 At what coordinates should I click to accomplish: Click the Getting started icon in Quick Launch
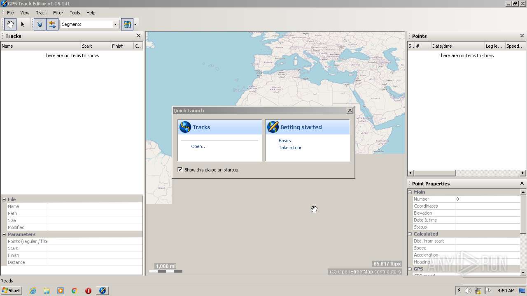pyautogui.click(x=273, y=127)
